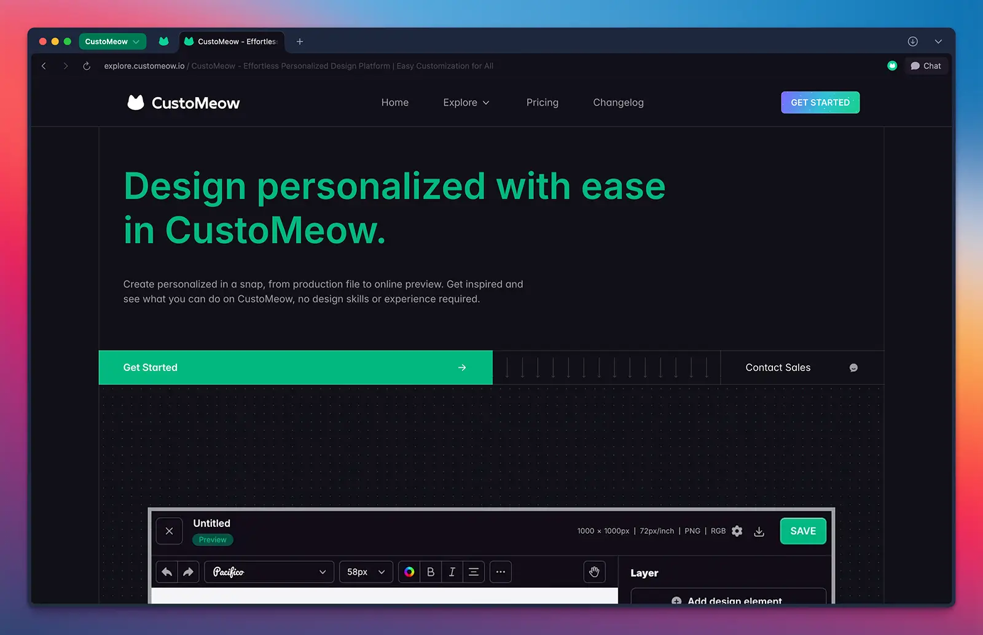983x635 pixels.
Task: Click the PNG format label
Action: click(692, 531)
